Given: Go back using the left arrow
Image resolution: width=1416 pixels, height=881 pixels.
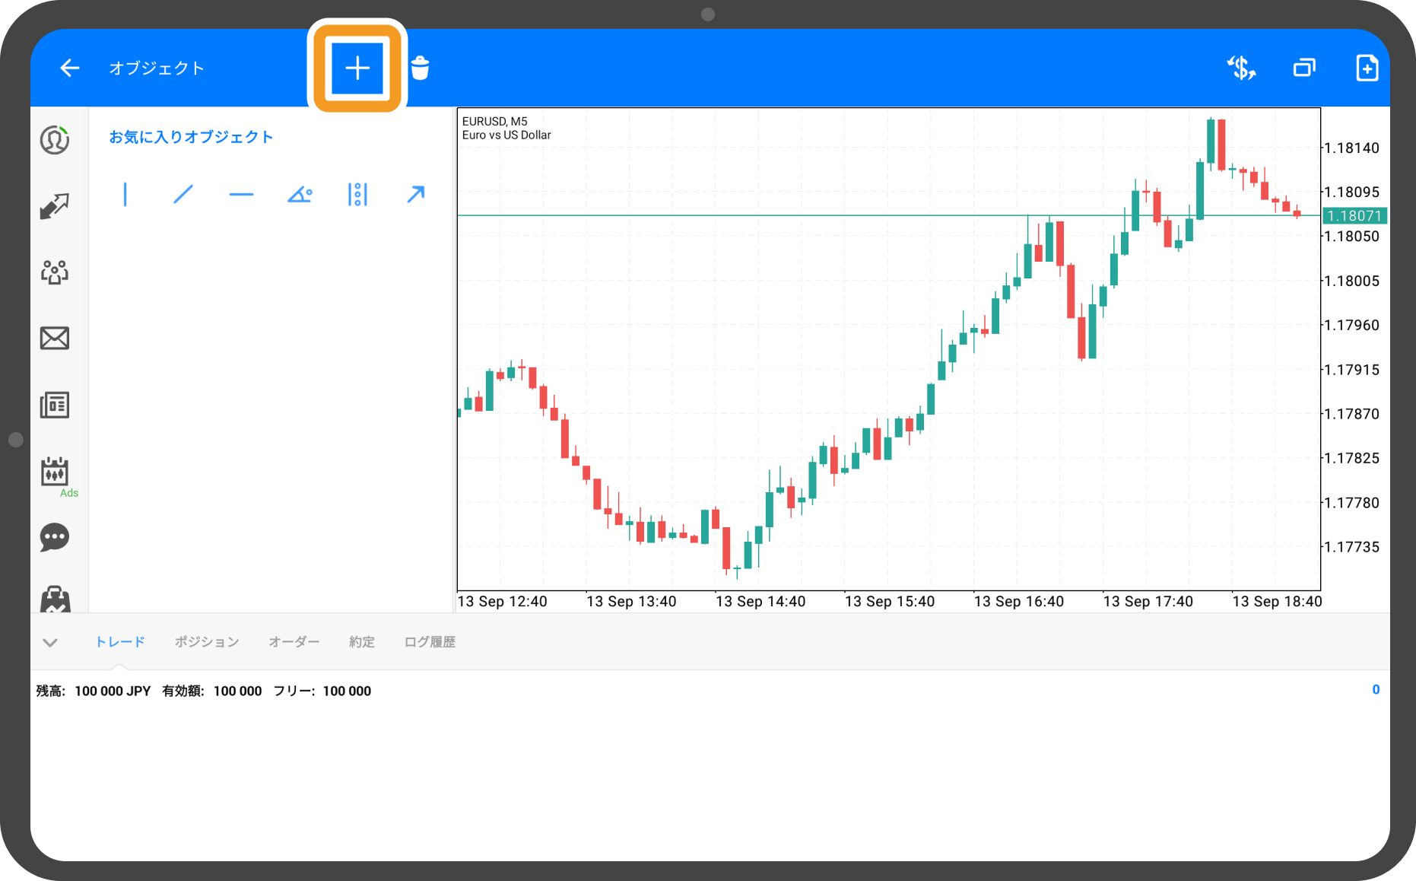Looking at the screenshot, I should (x=69, y=68).
